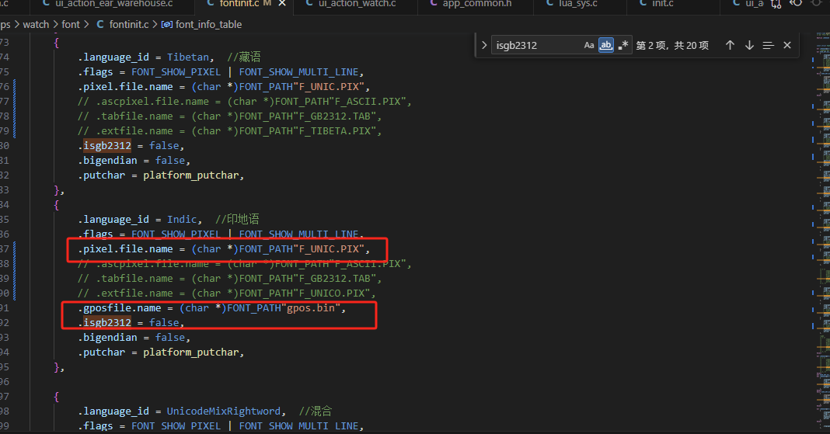Click the //藏语 comment

(x=243, y=57)
